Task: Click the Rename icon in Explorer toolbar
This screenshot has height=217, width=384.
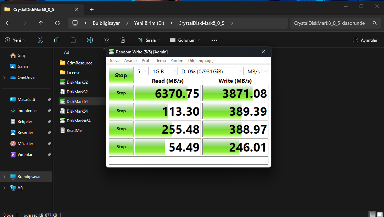Action: (x=89, y=40)
